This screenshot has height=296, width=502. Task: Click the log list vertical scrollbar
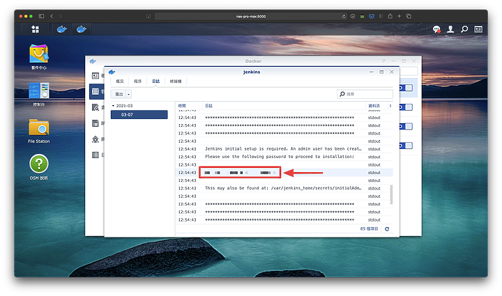[391, 194]
